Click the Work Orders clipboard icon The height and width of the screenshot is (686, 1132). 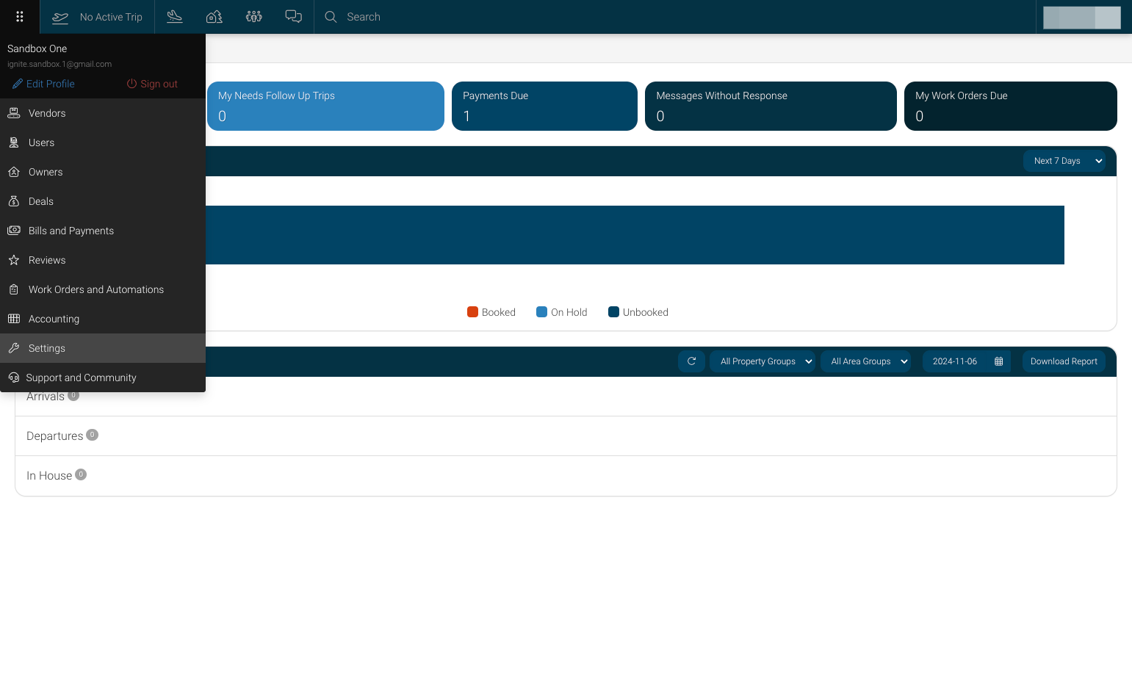(x=14, y=289)
